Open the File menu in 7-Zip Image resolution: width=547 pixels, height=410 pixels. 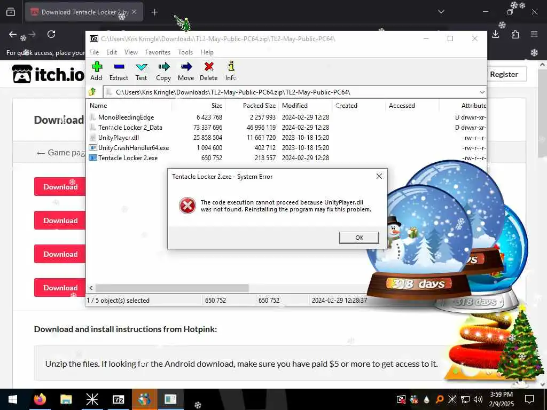pos(94,52)
